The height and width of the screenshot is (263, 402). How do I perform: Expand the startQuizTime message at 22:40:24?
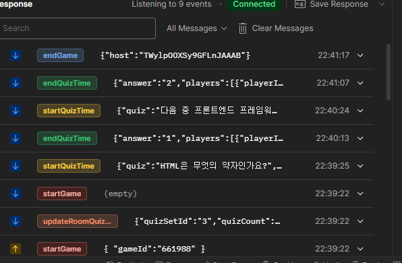pos(360,111)
